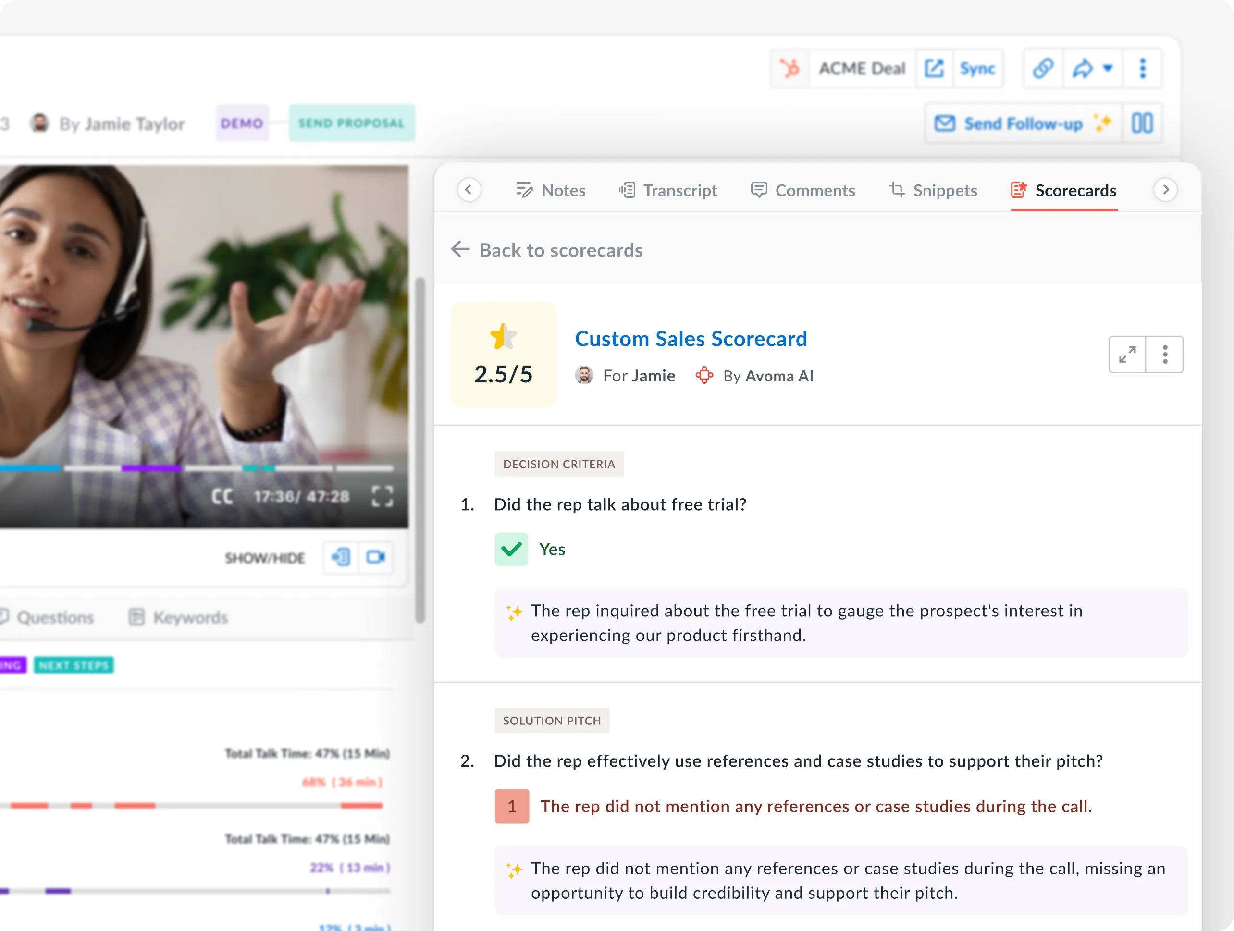
Task: Hide the transcript panel using show/hide toggle
Action: [340, 557]
